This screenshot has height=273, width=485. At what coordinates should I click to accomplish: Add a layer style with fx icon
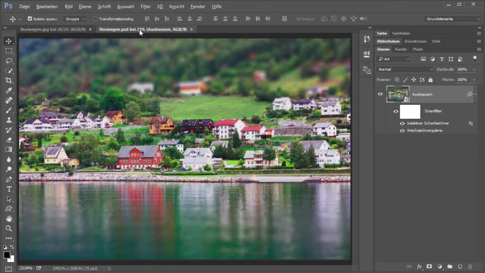pyautogui.click(x=419, y=267)
